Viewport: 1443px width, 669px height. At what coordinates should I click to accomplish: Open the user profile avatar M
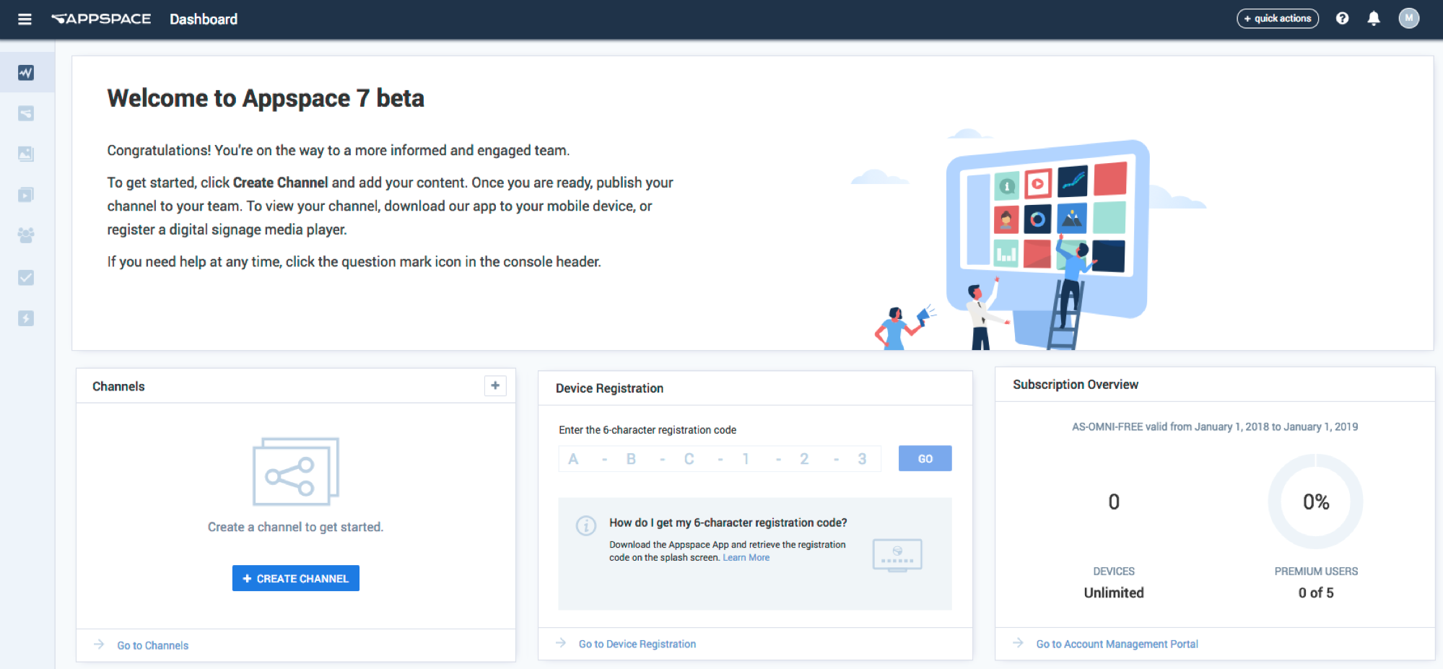pyautogui.click(x=1408, y=19)
